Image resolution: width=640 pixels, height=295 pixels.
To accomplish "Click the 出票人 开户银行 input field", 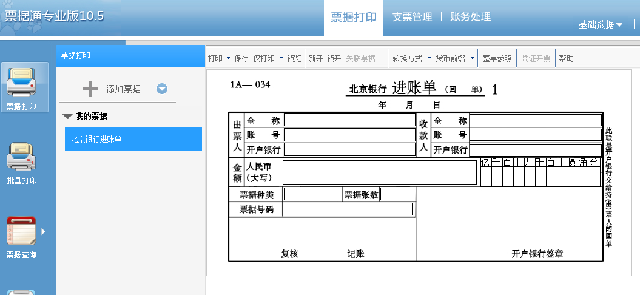I will [350, 149].
